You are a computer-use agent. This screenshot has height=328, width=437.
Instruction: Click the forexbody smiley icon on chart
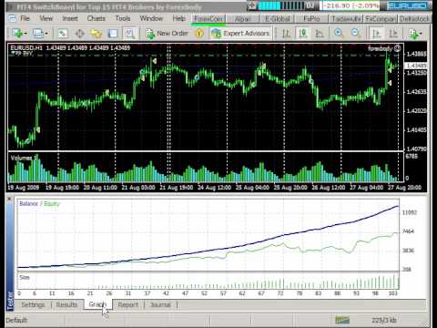[x=398, y=48]
